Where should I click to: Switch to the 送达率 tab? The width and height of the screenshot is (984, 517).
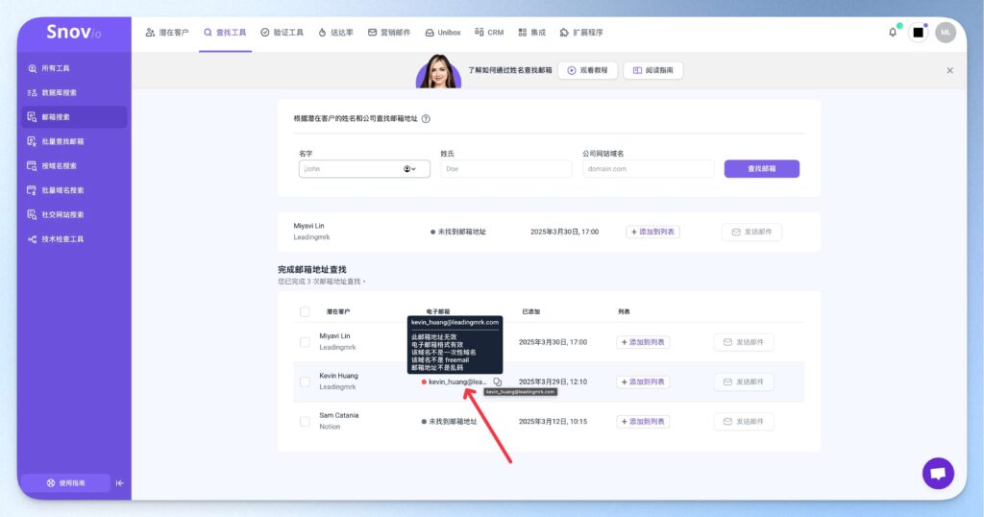click(335, 33)
